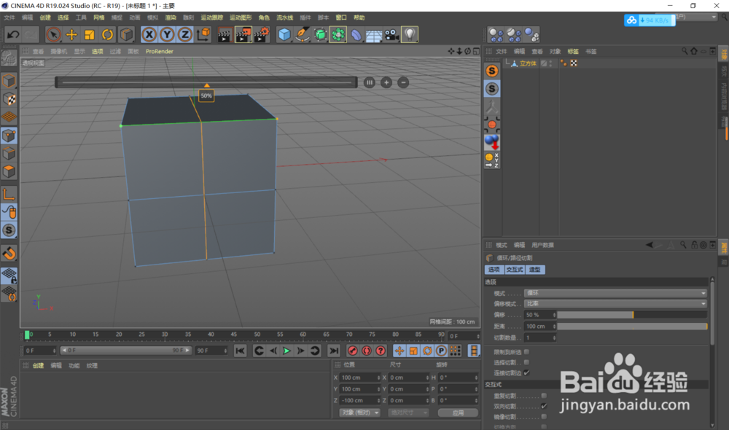The image size is (729, 430).
Task: Adjust the 偏移 50% slider
Action: pyautogui.click(x=634, y=315)
